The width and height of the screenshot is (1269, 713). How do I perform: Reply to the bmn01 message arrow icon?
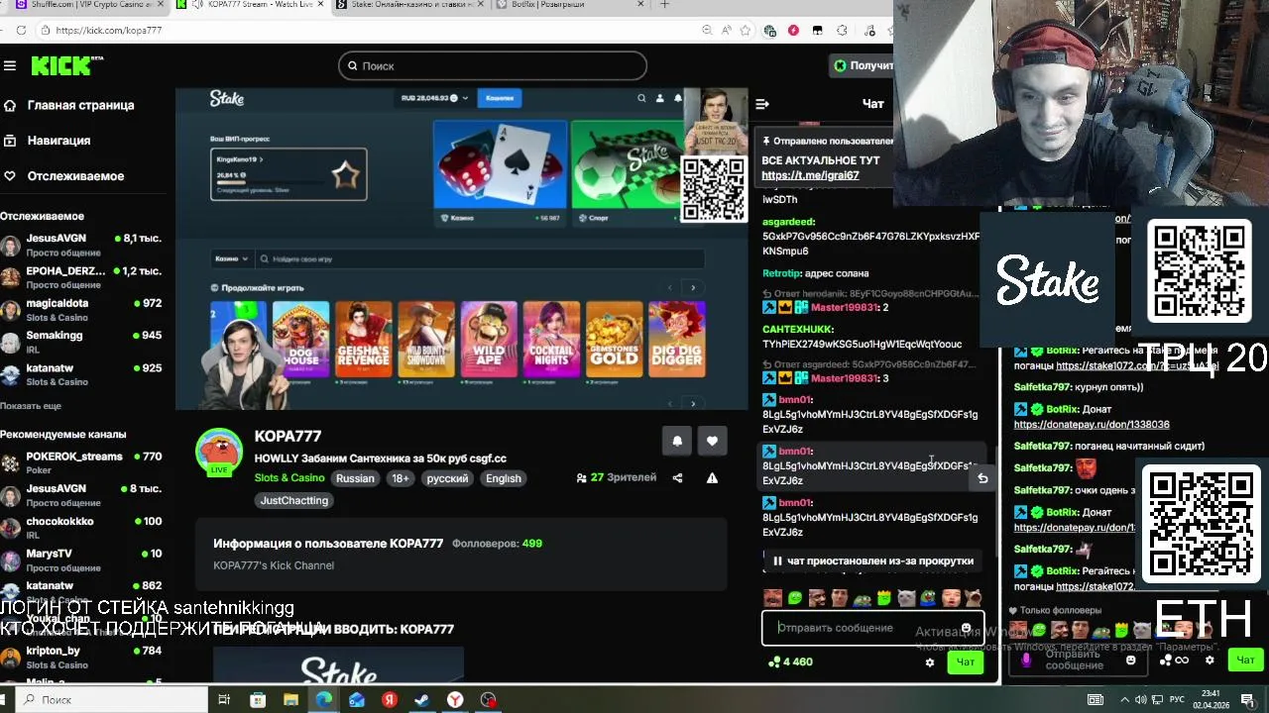(982, 478)
